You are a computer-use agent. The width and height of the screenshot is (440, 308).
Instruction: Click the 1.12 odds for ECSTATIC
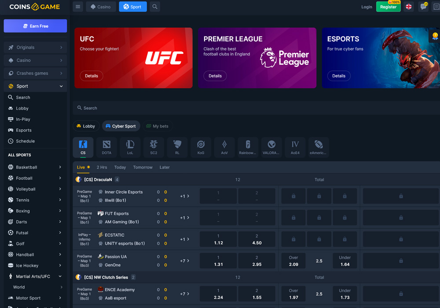coord(218,239)
